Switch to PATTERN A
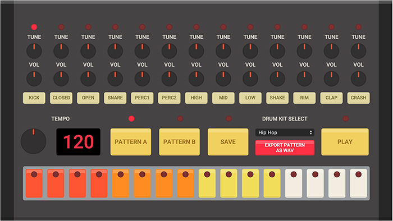This screenshot has width=393, height=221. click(x=131, y=142)
